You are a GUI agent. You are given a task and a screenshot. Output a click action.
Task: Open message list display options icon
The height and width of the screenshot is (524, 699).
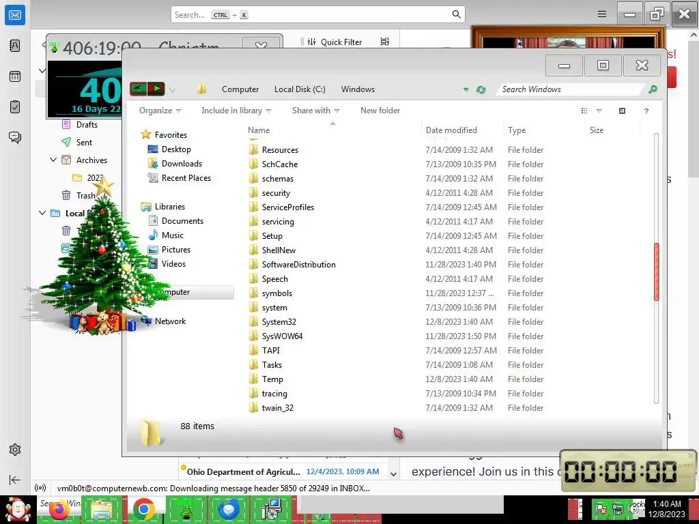click(385, 42)
